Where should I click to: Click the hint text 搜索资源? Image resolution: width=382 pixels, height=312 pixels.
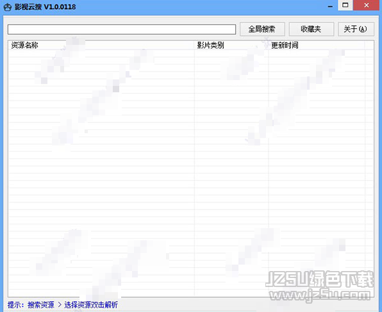click(x=40, y=305)
